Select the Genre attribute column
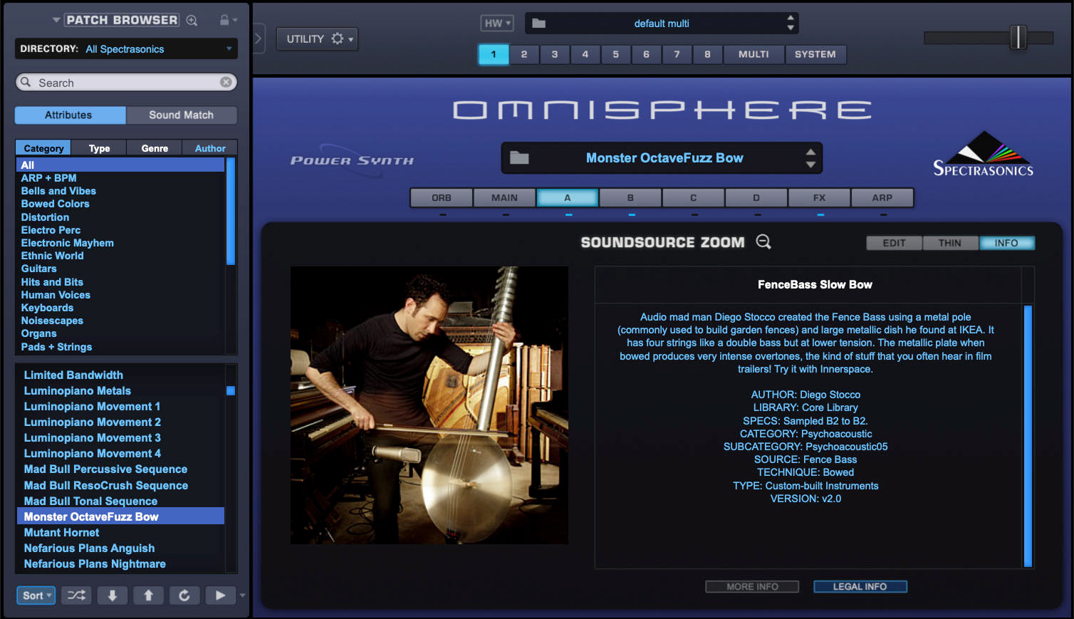Screen dimensions: 1074x619 pyautogui.click(x=155, y=148)
